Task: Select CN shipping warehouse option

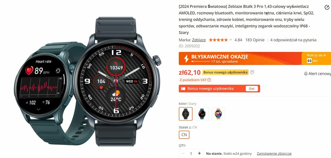Action: (184, 135)
